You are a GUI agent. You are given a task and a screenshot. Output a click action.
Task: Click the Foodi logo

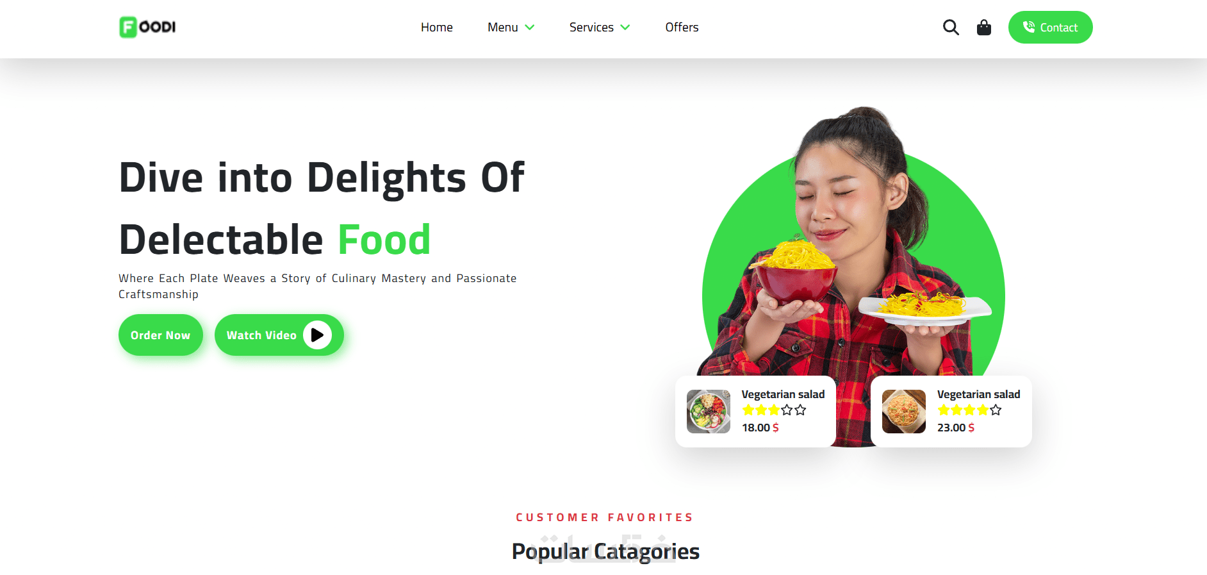(147, 27)
